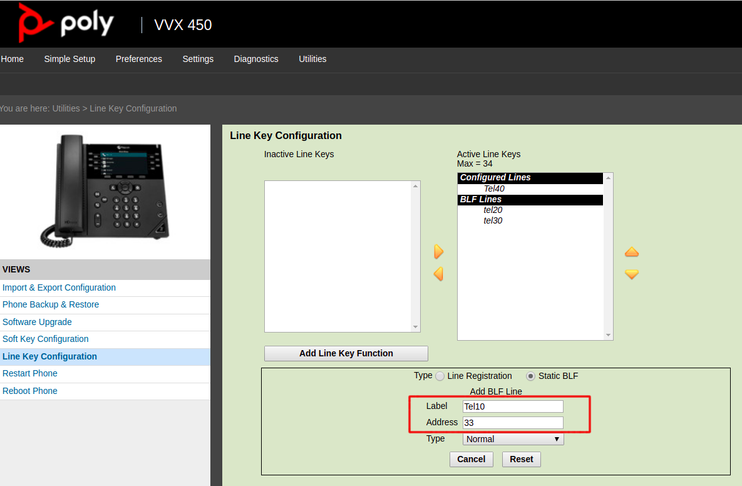
Task: Click the orange right arrow between lists
Action: coord(438,252)
